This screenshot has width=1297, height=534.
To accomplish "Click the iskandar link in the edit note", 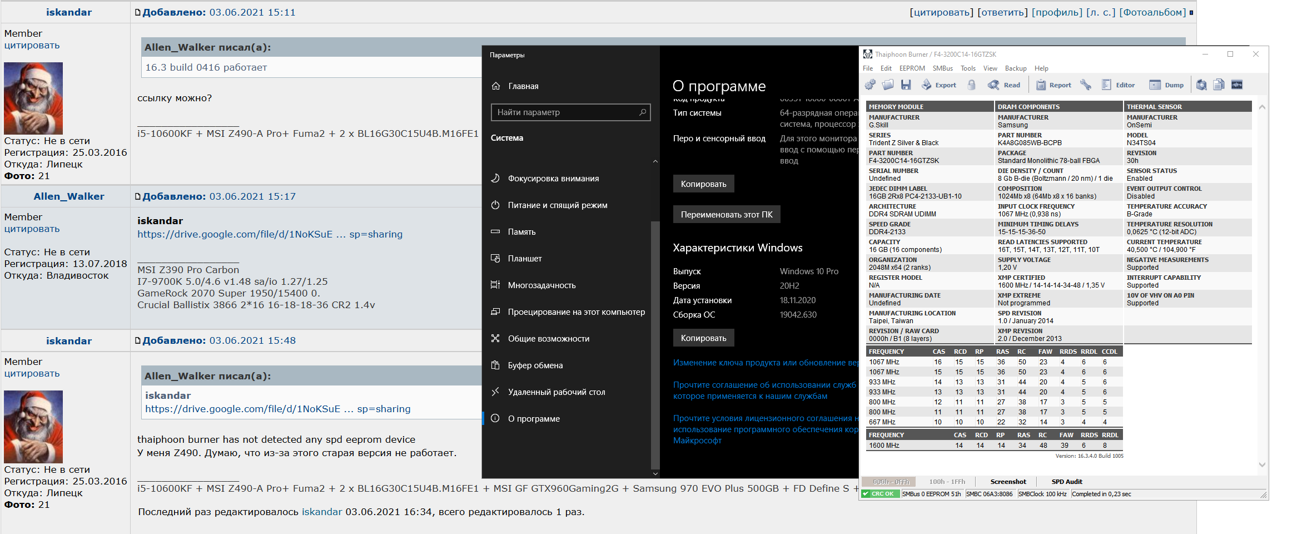I will pyautogui.click(x=322, y=512).
